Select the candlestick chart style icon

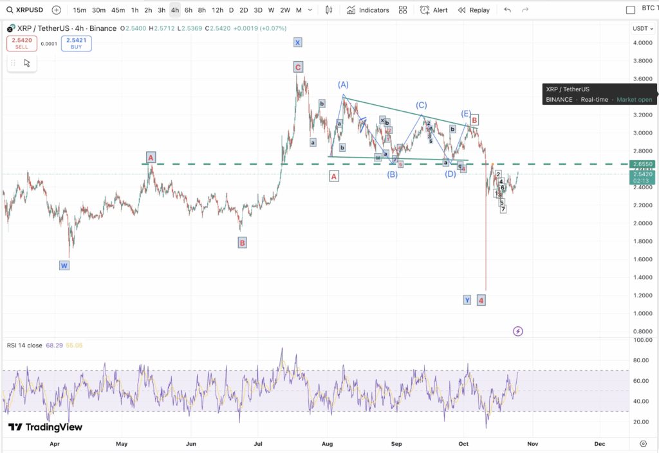coord(329,10)
